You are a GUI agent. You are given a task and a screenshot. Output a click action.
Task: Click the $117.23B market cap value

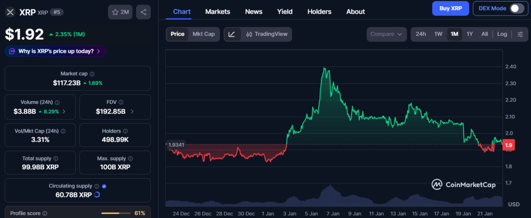(67, 83)
